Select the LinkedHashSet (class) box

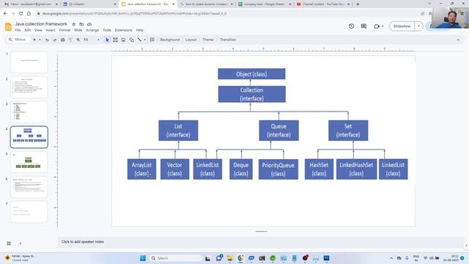pos(356,169)
